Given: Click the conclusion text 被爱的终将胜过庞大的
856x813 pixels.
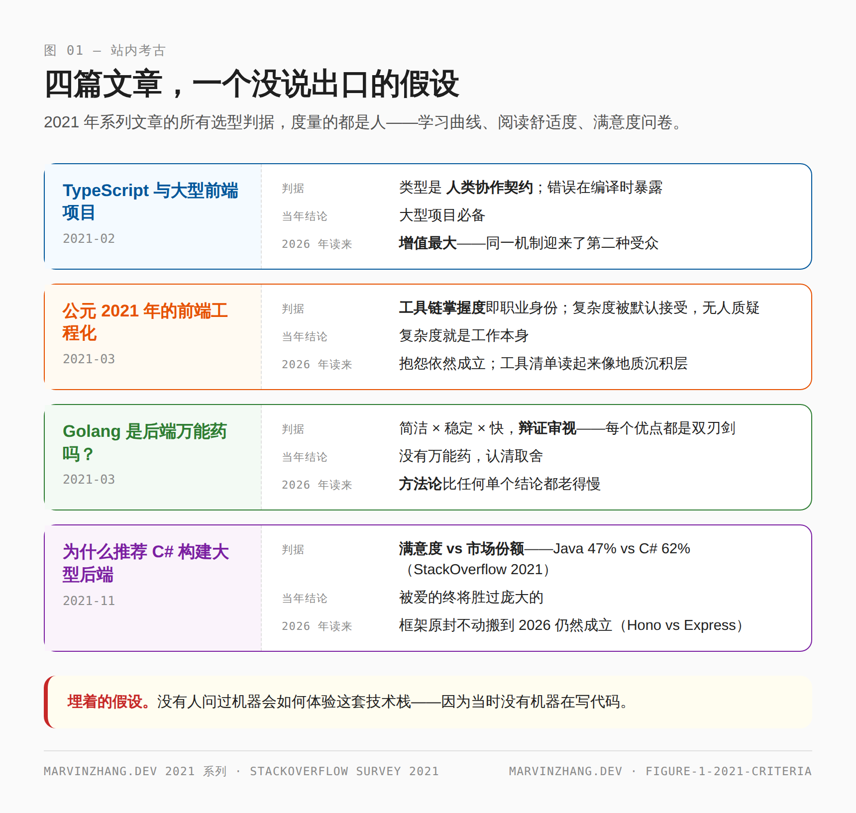Looking at the screenshot, I should click(471, 598).
